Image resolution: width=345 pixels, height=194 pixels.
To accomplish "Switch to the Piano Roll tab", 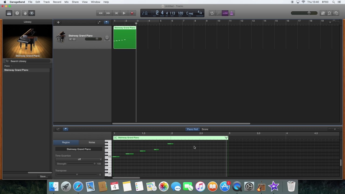I will click(192, 129).
